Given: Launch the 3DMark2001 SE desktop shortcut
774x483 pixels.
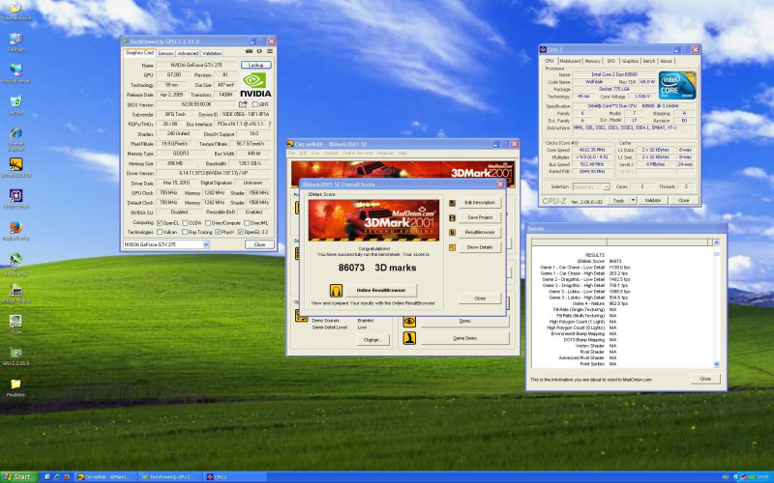Looking at the screenshot, I should click(15, 164).
